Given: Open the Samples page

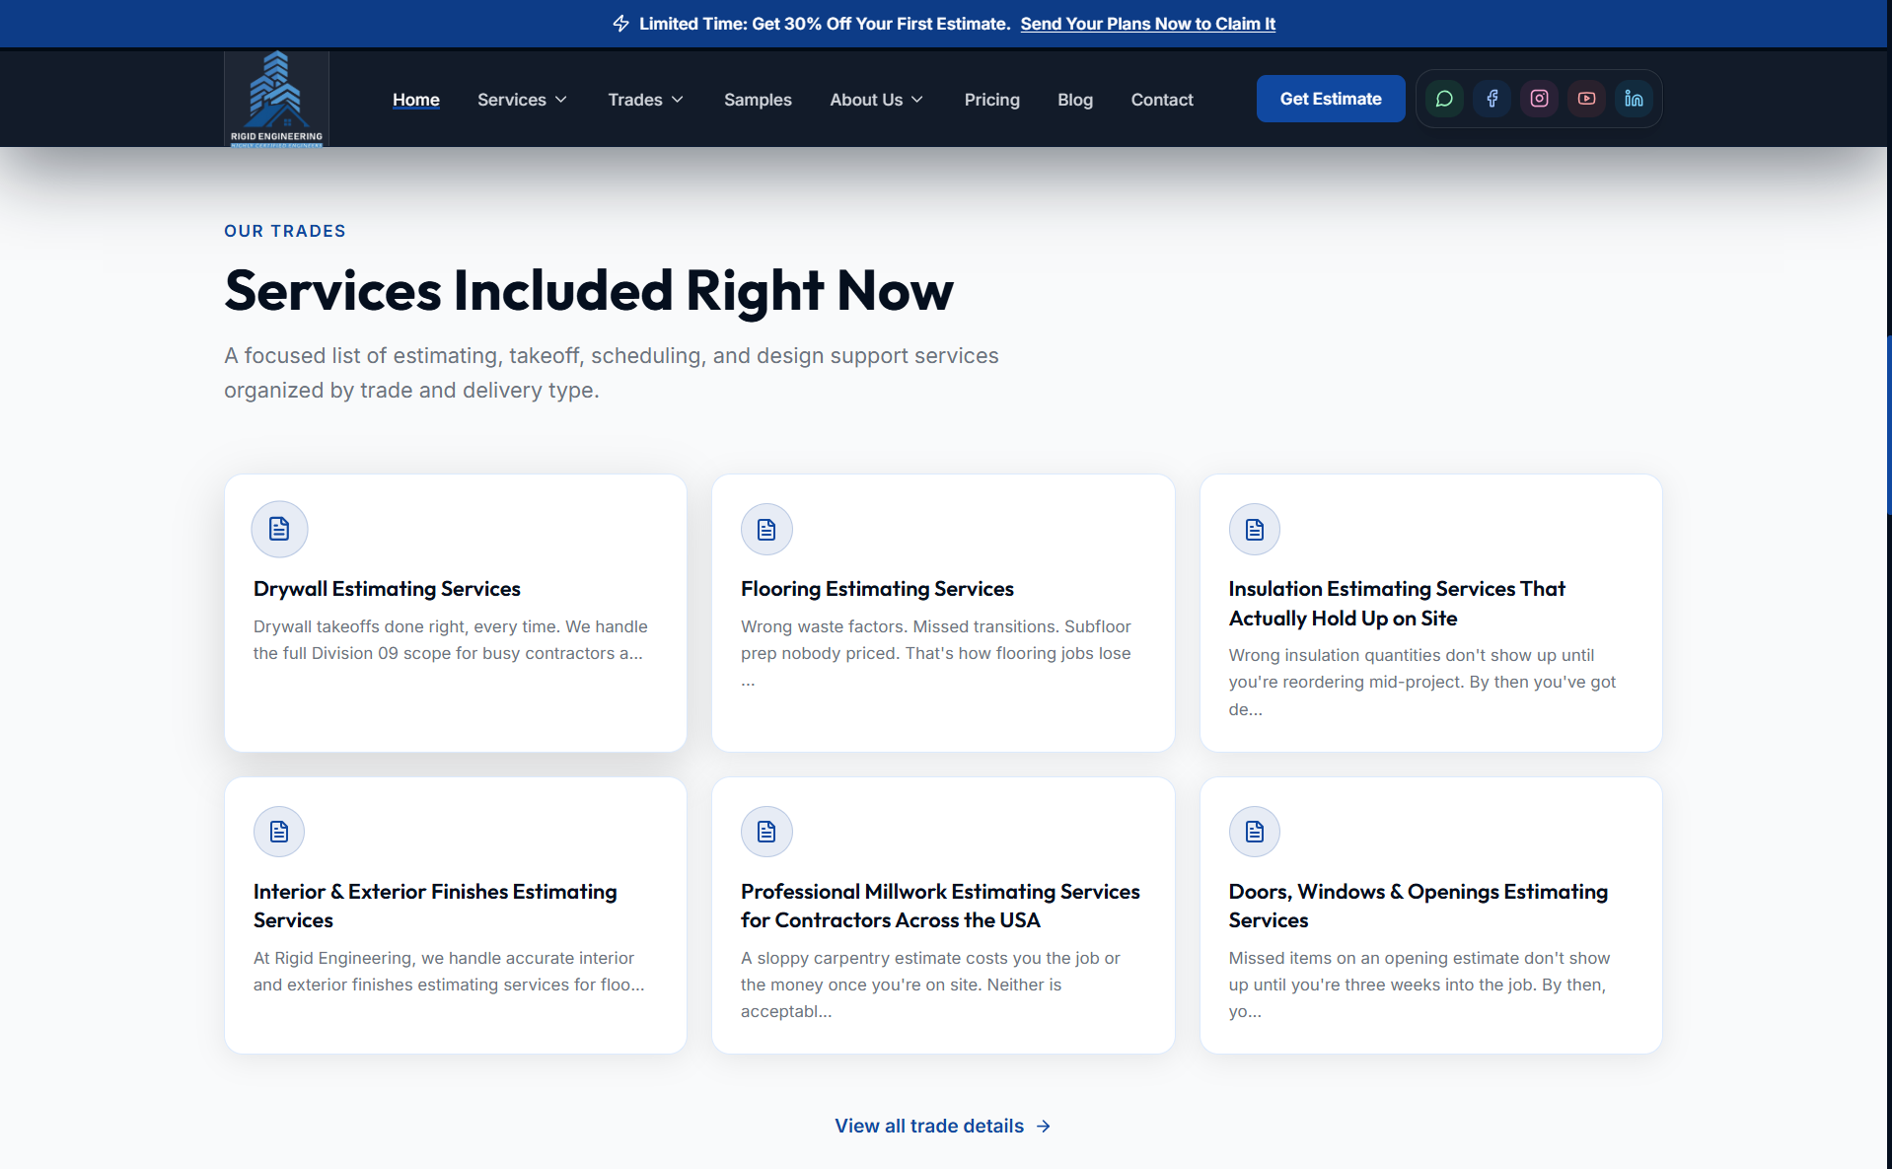Looking at the screenshot, I should pyautogui.click(x=758, y=100).
